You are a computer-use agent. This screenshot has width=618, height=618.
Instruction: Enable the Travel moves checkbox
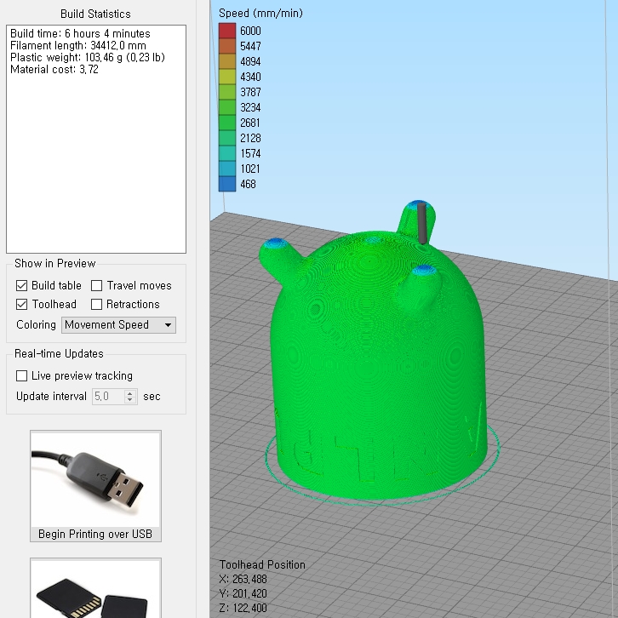[96, 285]
